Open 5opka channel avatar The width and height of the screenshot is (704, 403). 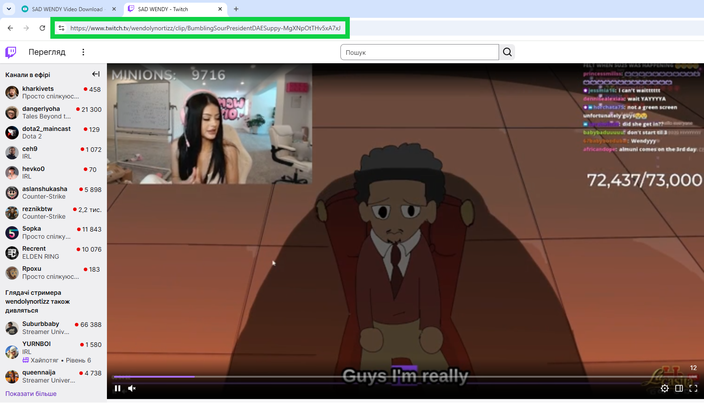pos(12,232)
